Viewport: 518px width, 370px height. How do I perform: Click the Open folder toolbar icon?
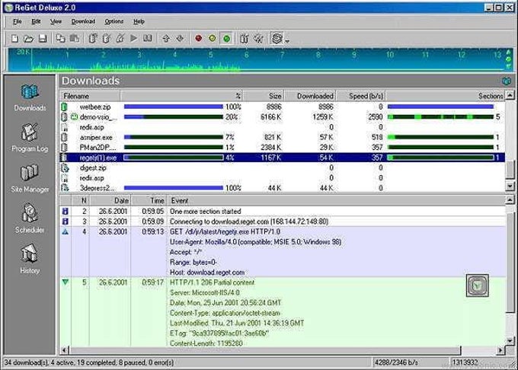pyautogui.click(x=27, y=37)
